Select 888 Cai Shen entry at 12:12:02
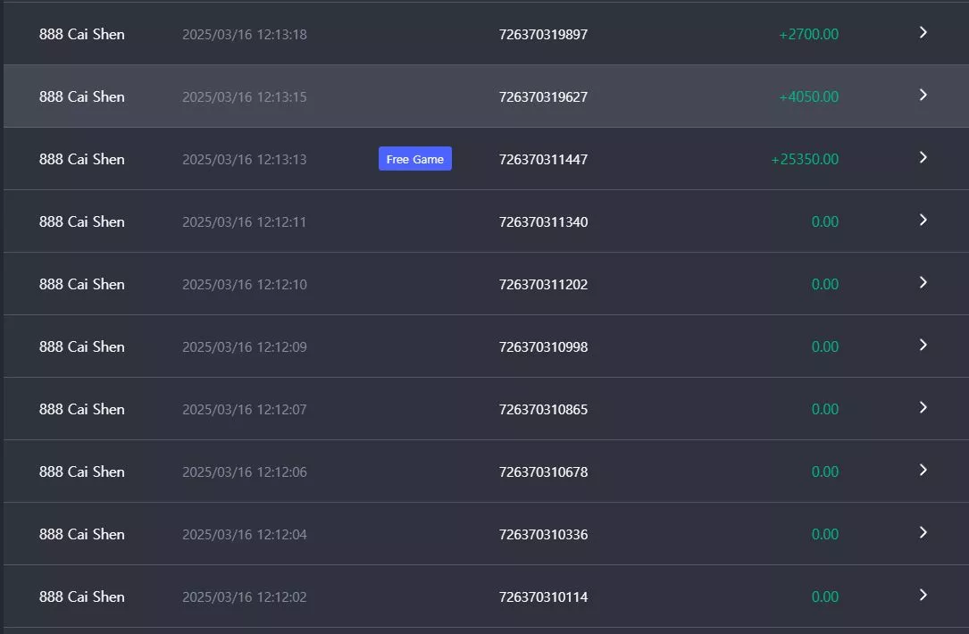 coord(81,596)
